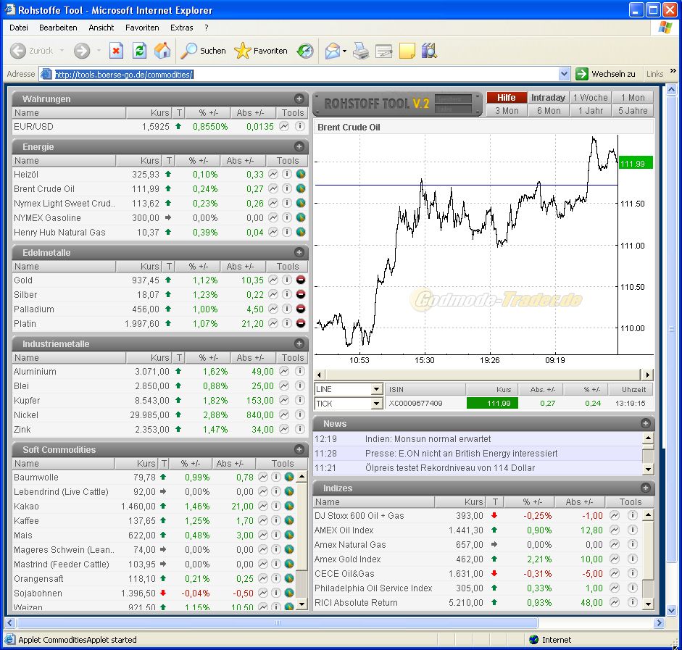Open the Datei menu
682x650 pixels.
click(19, 28)
